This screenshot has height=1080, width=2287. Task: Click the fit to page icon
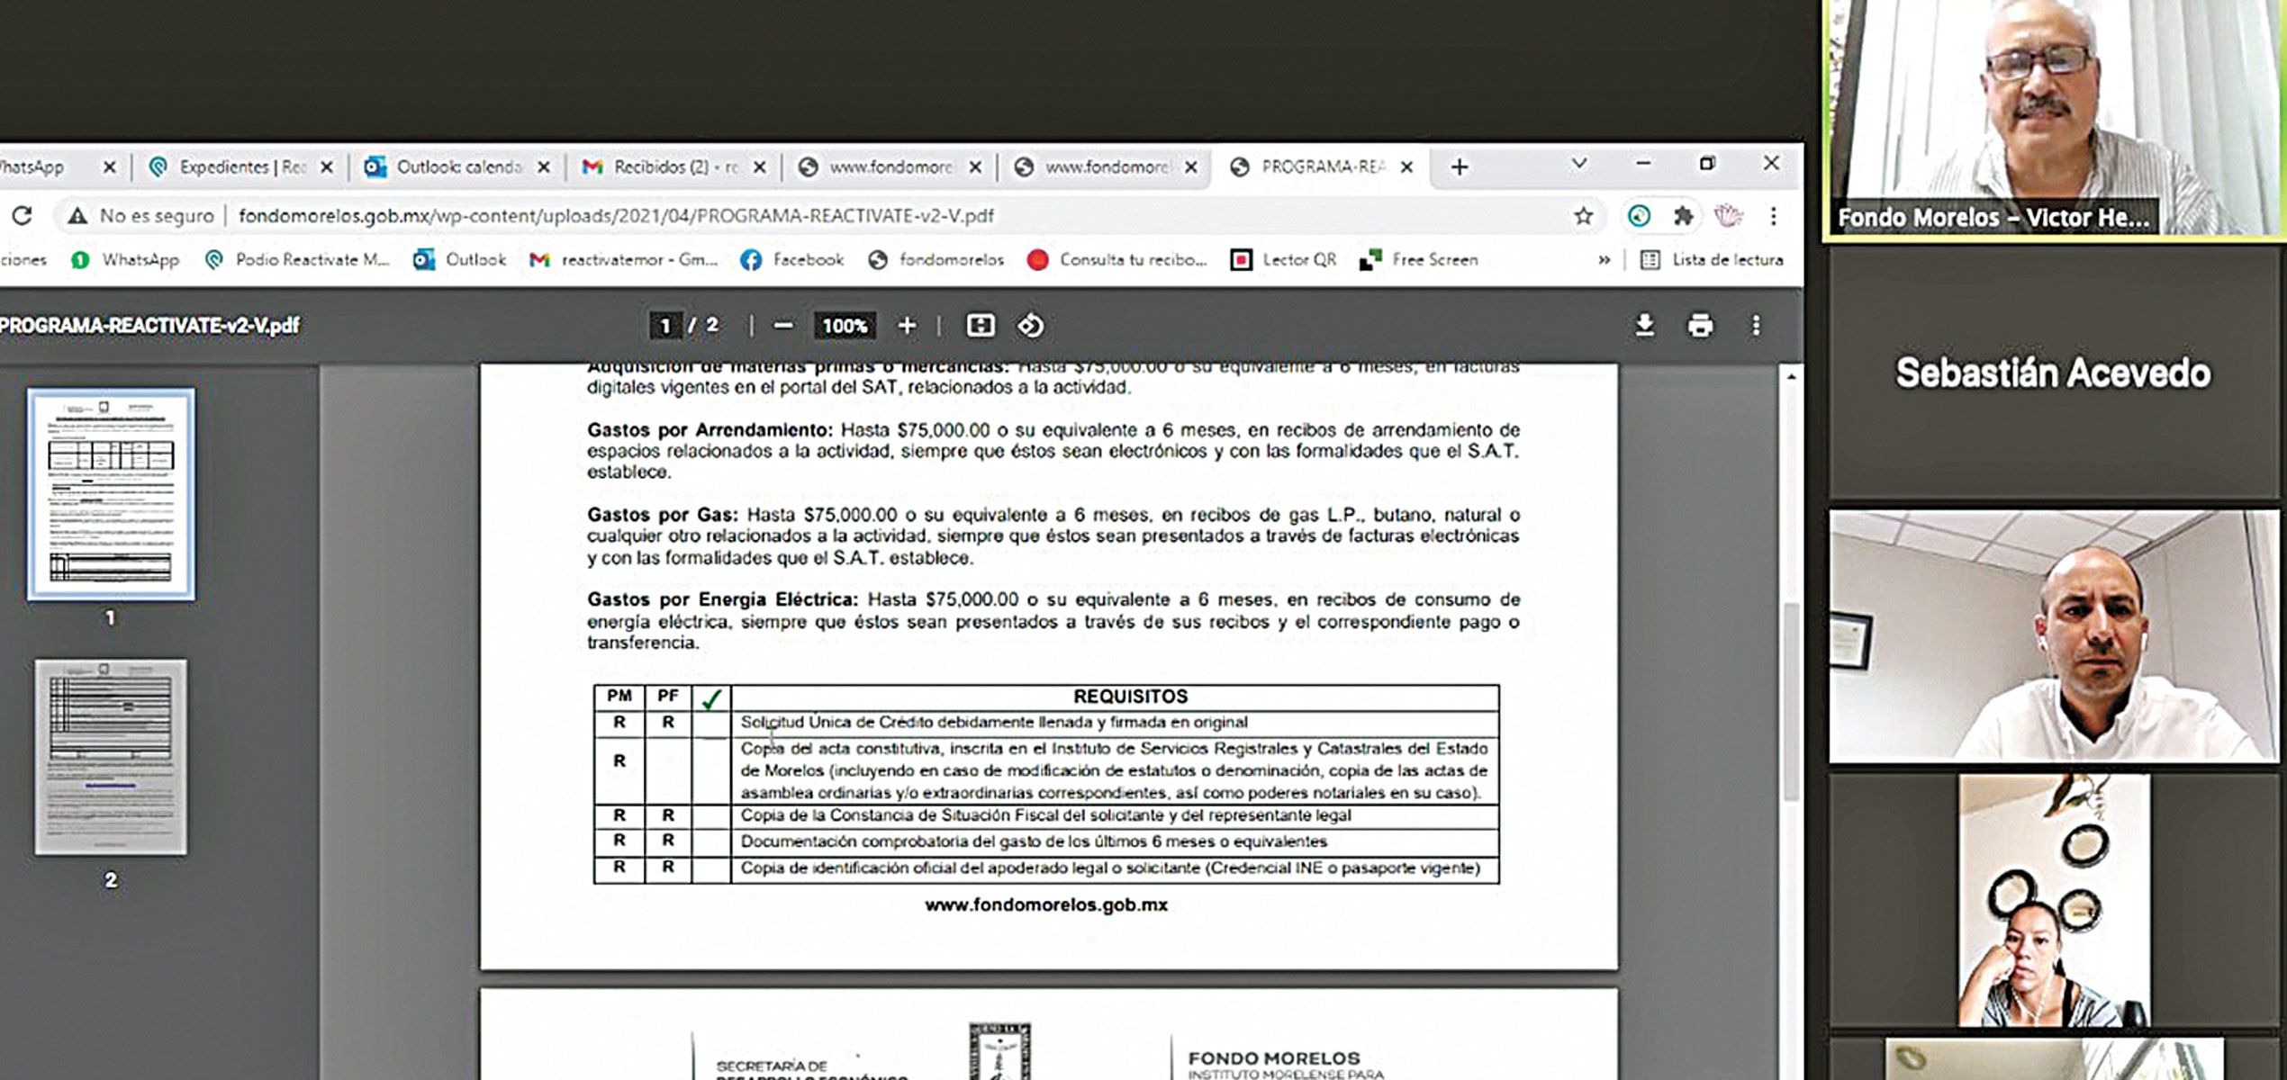pyautogui.click(x=980, y=325)
